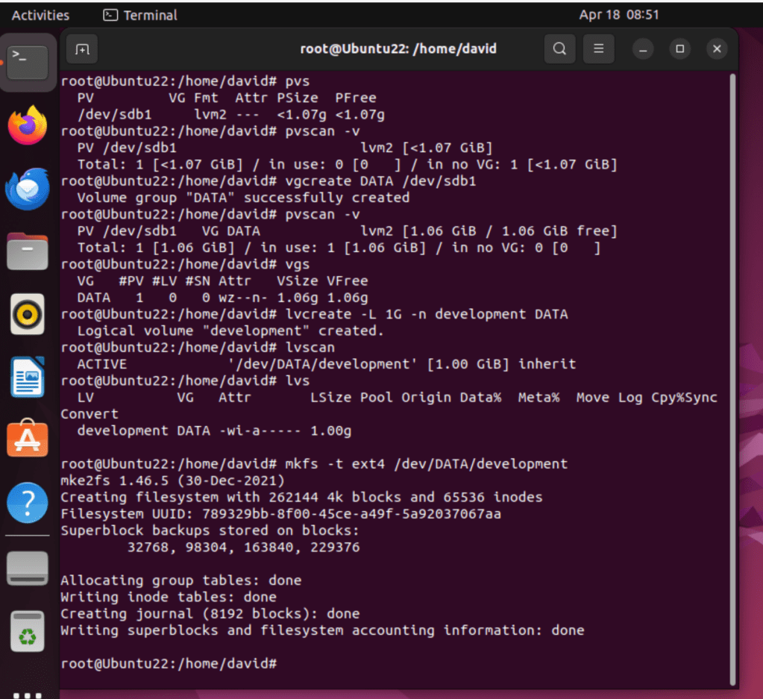Open the mounted drive icon in dock
The width and height of the screenshot is (763, 699).
click(28, 568)
